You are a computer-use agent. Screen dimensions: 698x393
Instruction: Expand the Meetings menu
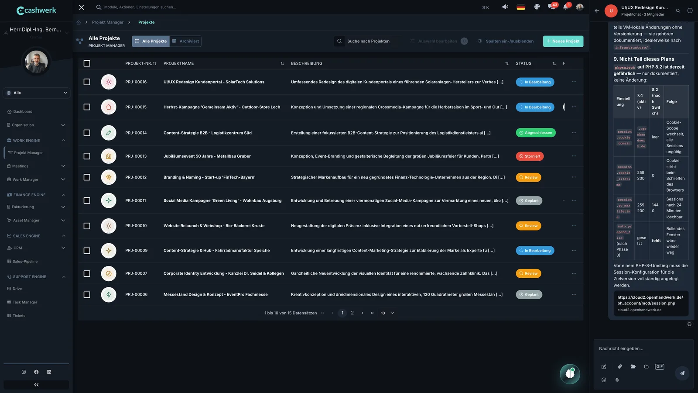[37, 166]
